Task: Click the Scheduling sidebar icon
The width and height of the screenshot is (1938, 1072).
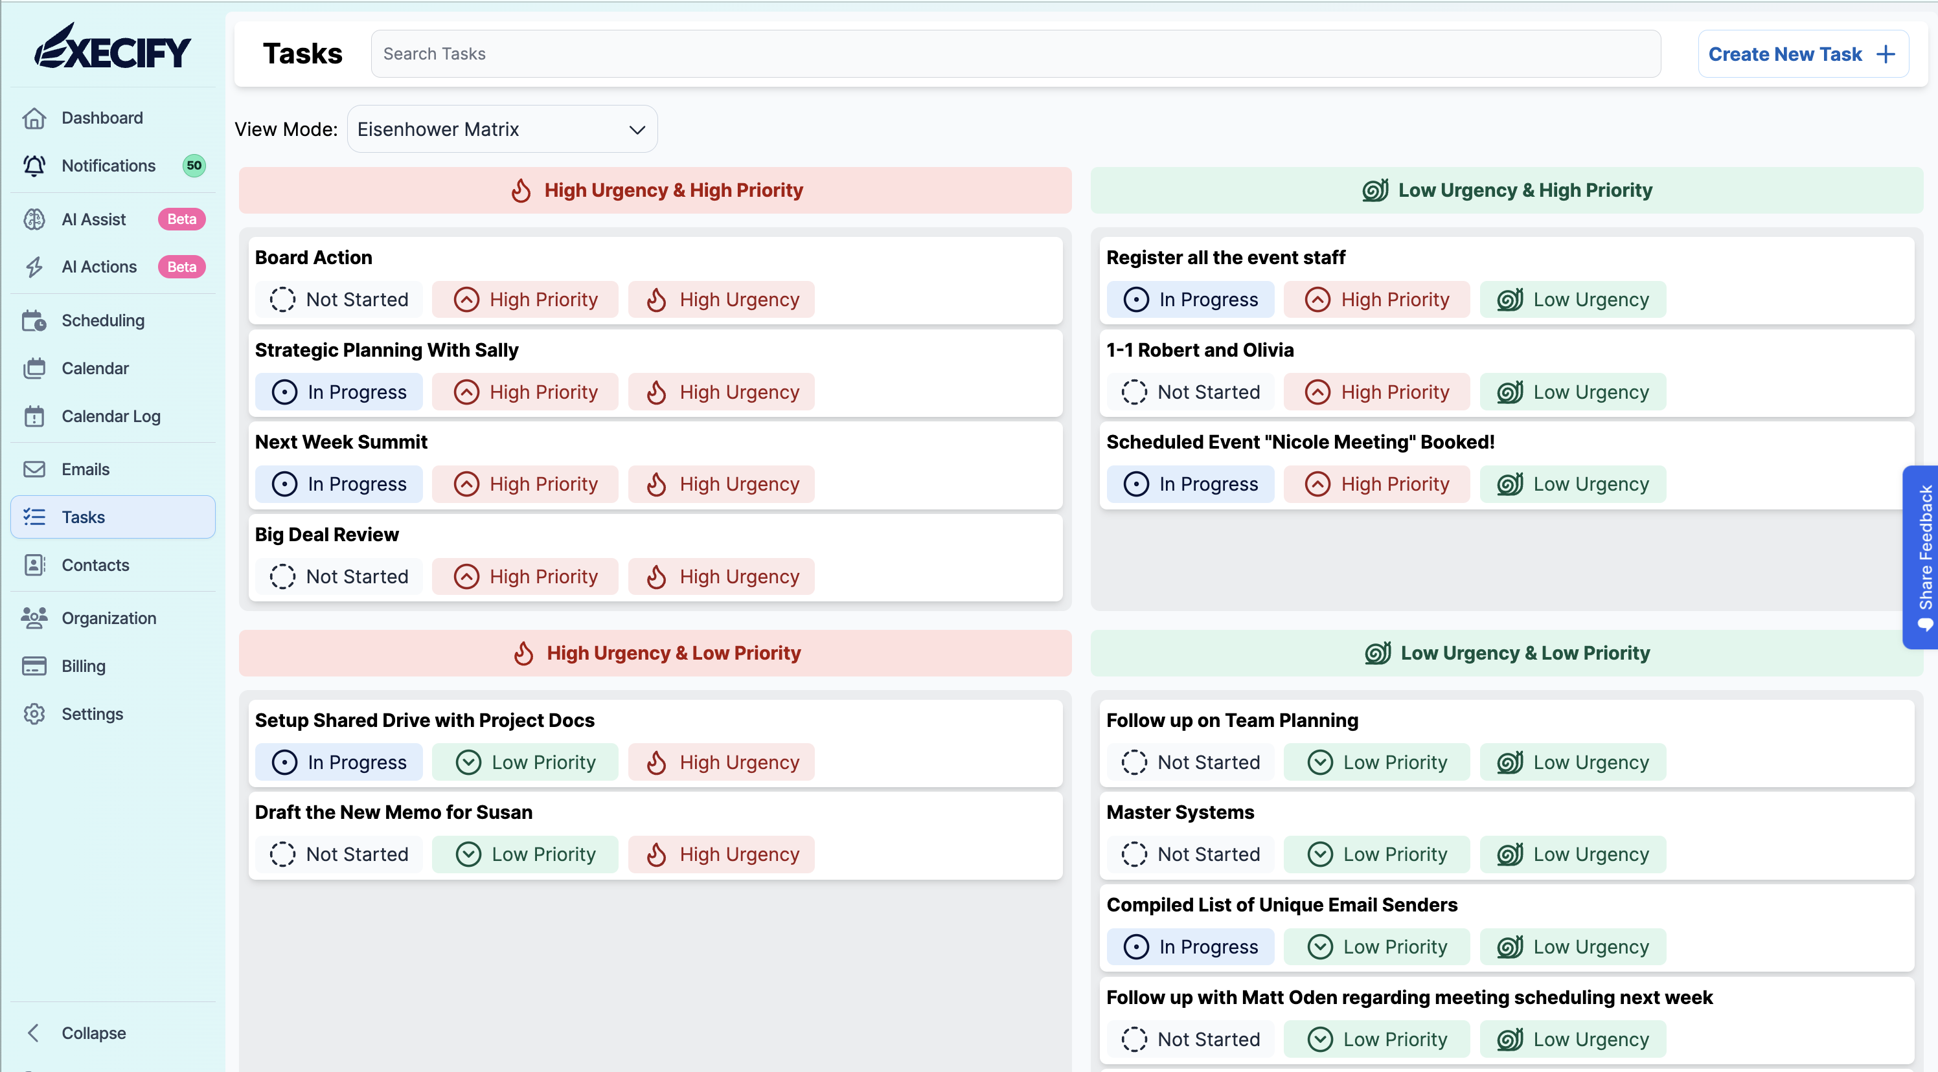Action: tap(34, 321)
